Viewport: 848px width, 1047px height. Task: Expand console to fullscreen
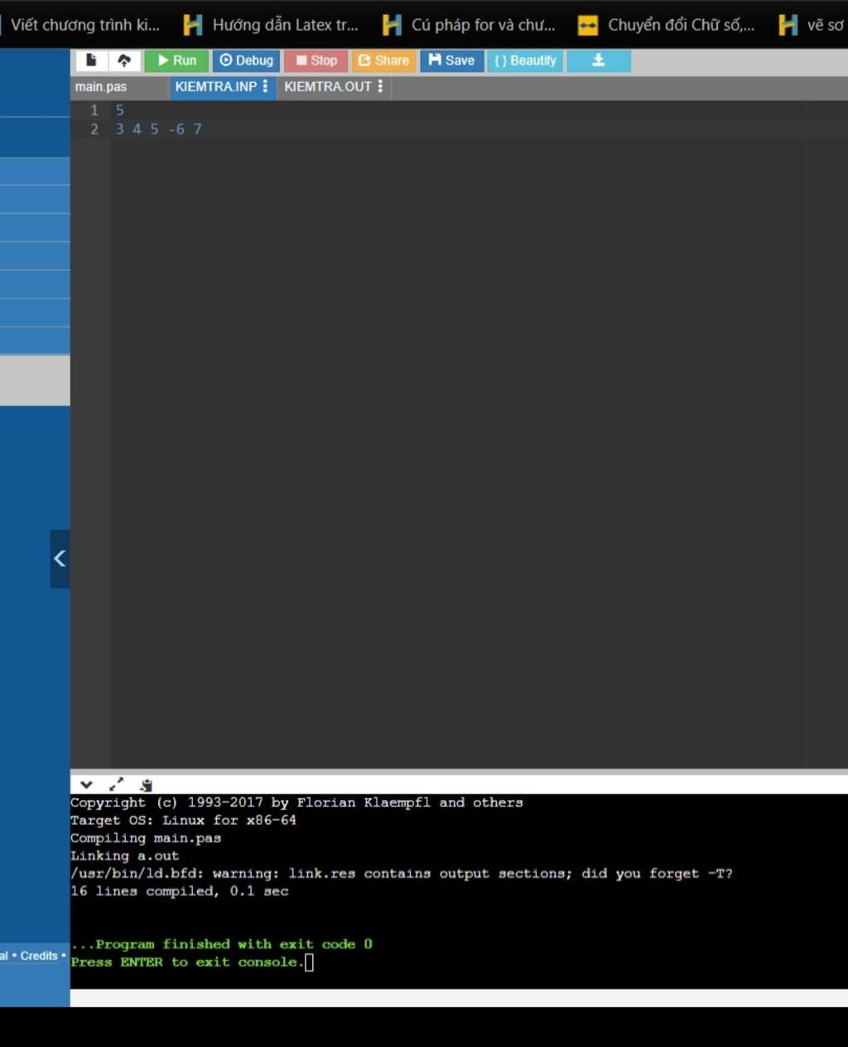(117, 784)
